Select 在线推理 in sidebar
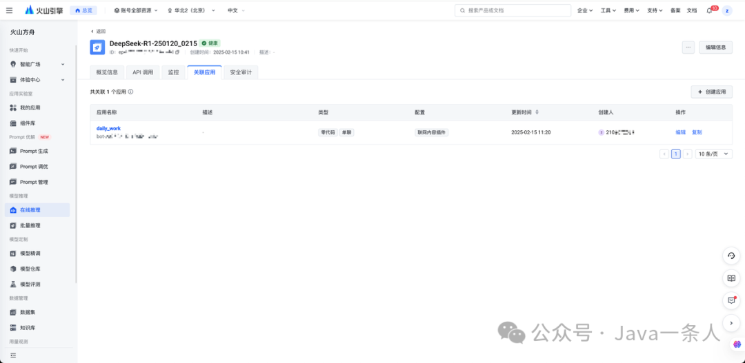745x363 pixels. click(37, 209)
